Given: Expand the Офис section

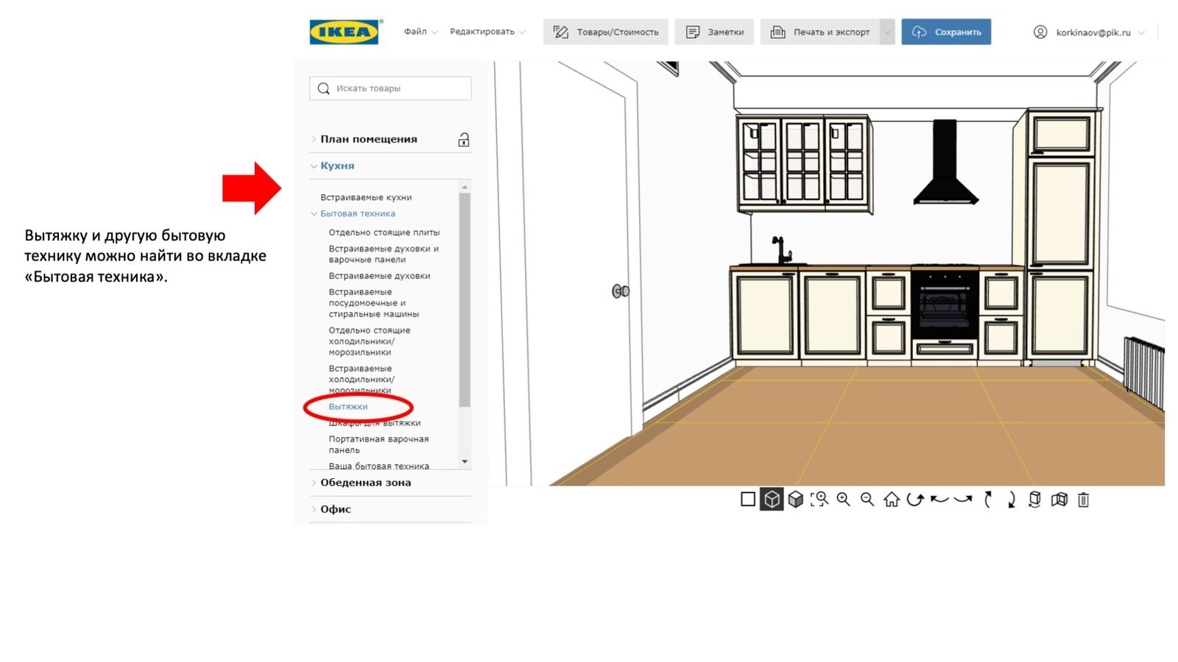Looking at the screenshot, I should 335,509.
